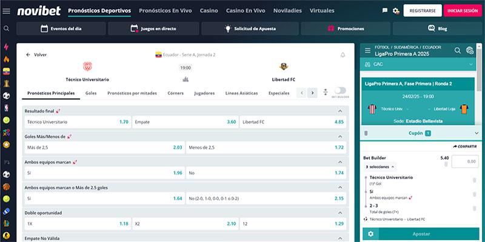Collapse the Doble oportunidad market
485x242 pixels.
pyautogui.click(x=340, y=213)
